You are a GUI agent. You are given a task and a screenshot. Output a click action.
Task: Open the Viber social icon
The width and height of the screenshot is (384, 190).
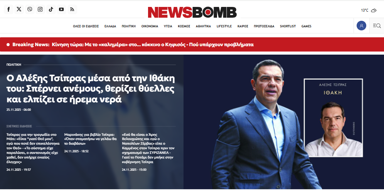tap(30, 10)
